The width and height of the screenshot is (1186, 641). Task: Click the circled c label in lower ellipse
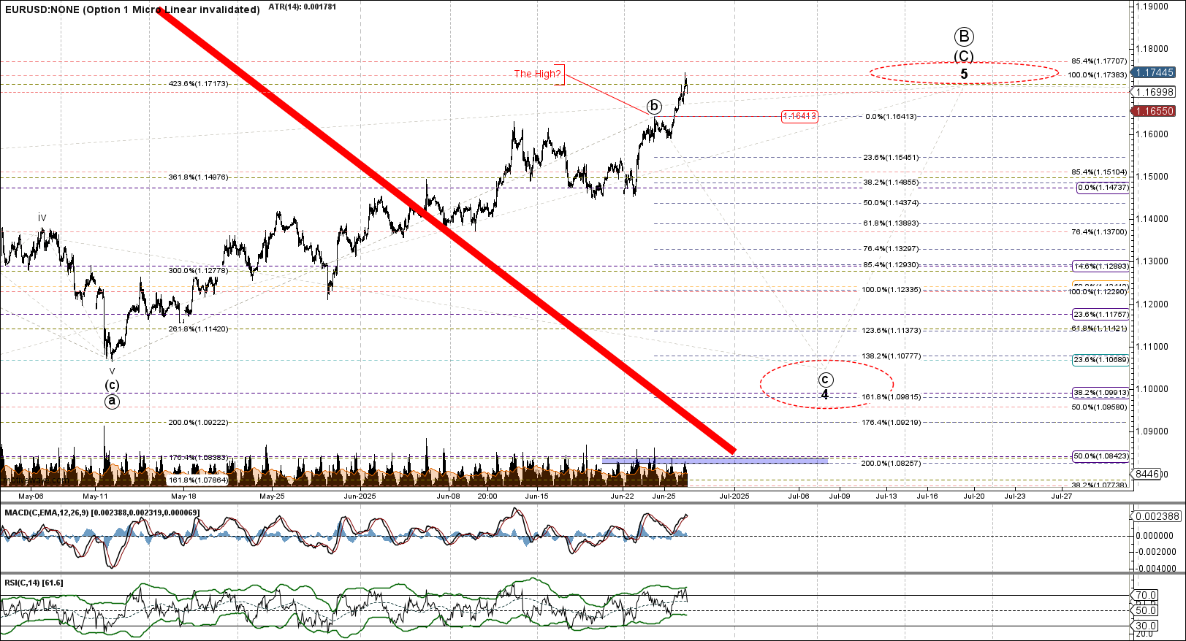click(825, 380)
